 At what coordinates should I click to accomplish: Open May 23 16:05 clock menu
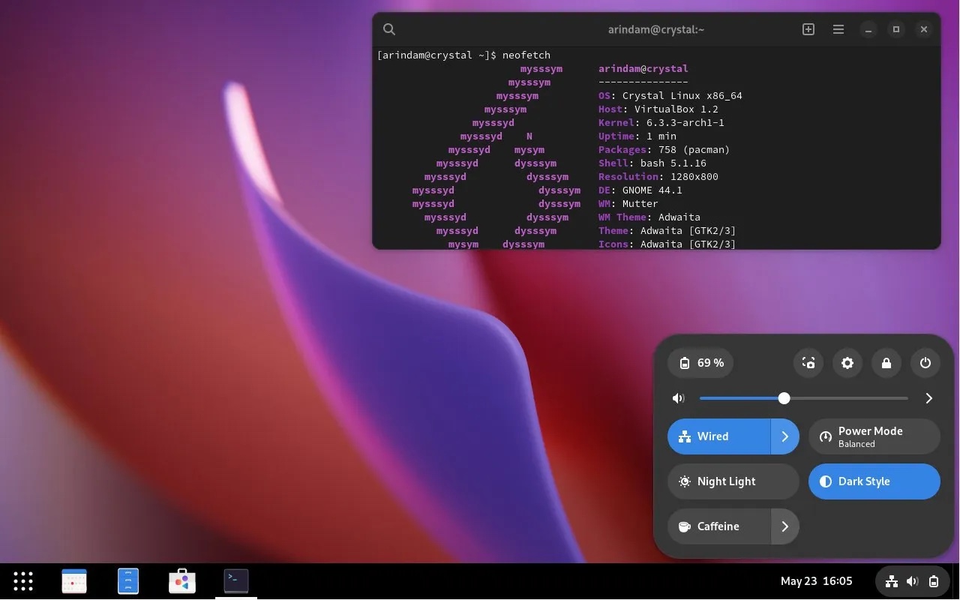817,580
